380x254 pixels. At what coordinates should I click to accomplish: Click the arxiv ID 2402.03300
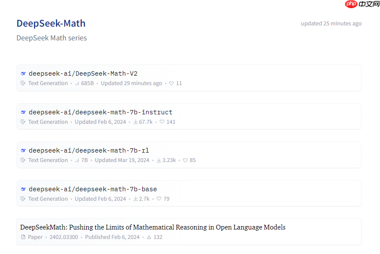click(63, 237)
